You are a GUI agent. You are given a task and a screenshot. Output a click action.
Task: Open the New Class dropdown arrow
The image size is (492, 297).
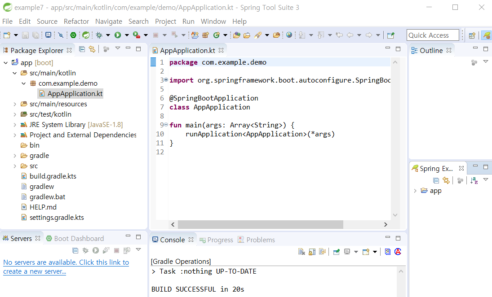pos(225,35)
